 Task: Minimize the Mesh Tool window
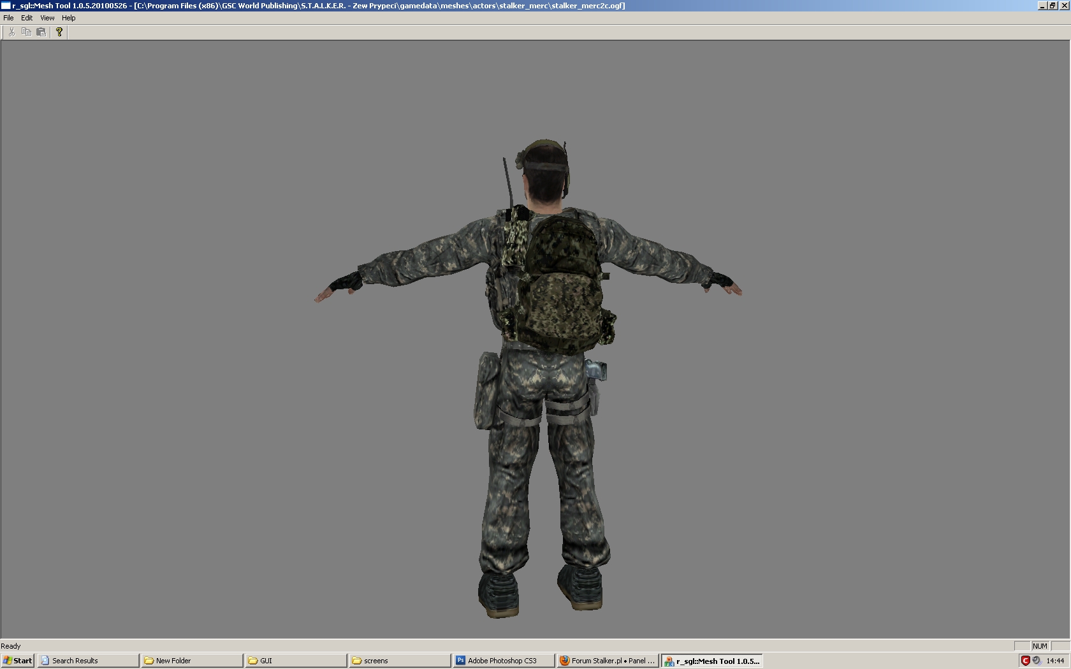1043,6
